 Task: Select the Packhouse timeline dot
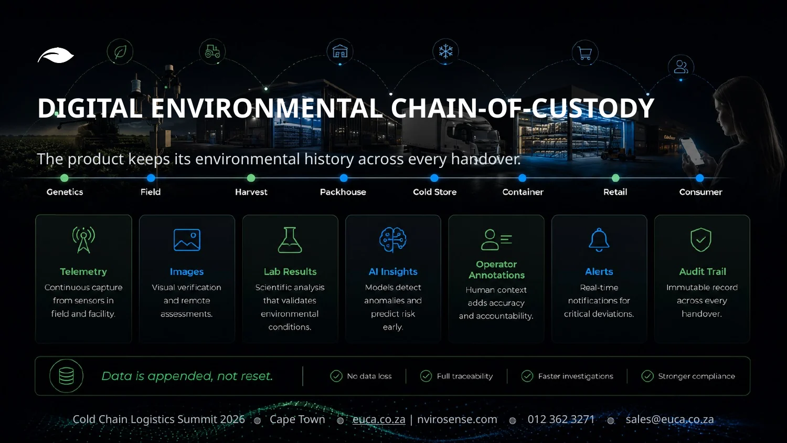pyautogui.click(x=344, y=178)
